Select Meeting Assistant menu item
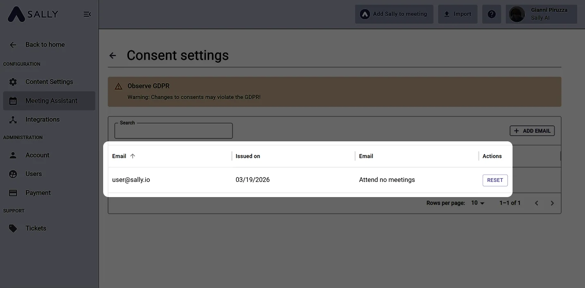The width and height of the screenshot is (585, 288). (49, 101)
